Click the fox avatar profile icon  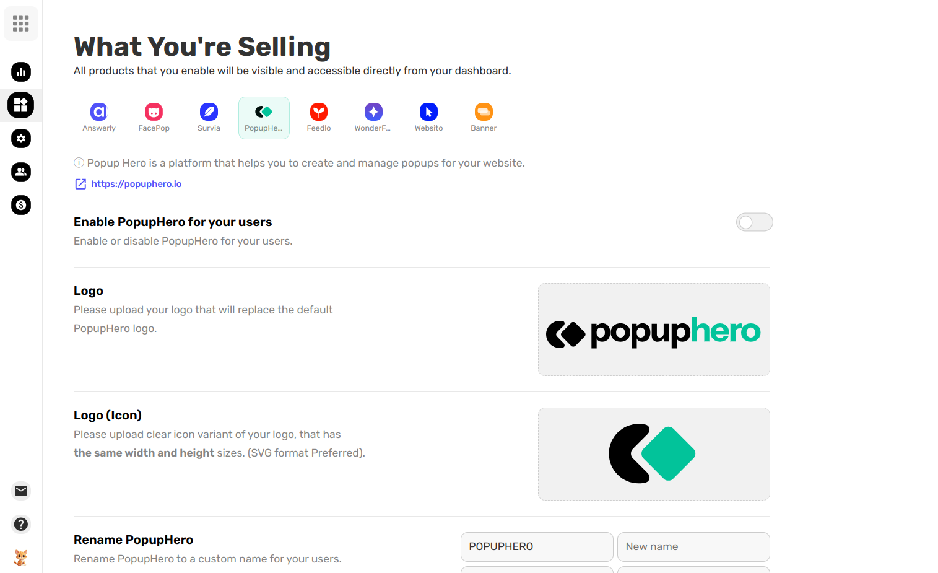[21, 558]
